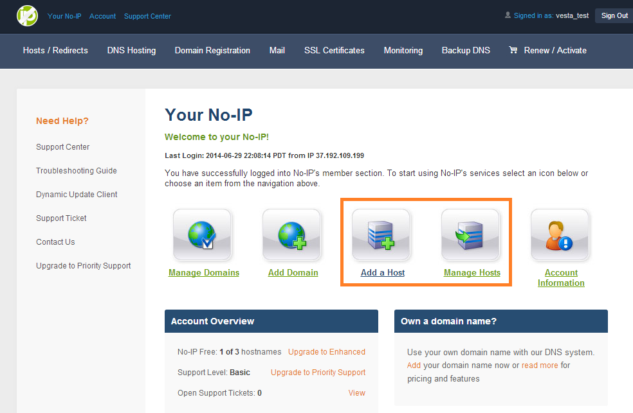
Task: Open the Domain Registration menu
Action: (212, 50)
